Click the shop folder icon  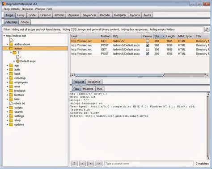click(x=11, y=120)
